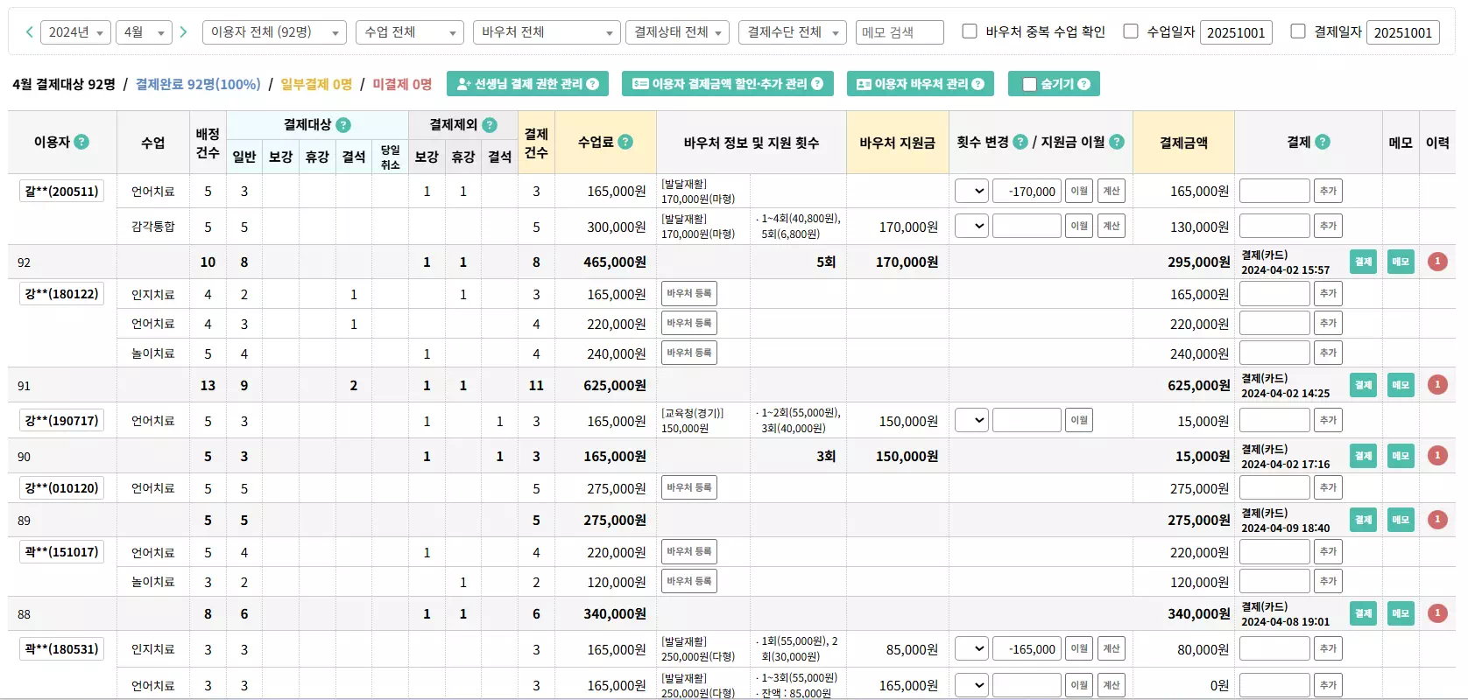Click help icon beside 결제대상 header

click(x=343, y=125)
